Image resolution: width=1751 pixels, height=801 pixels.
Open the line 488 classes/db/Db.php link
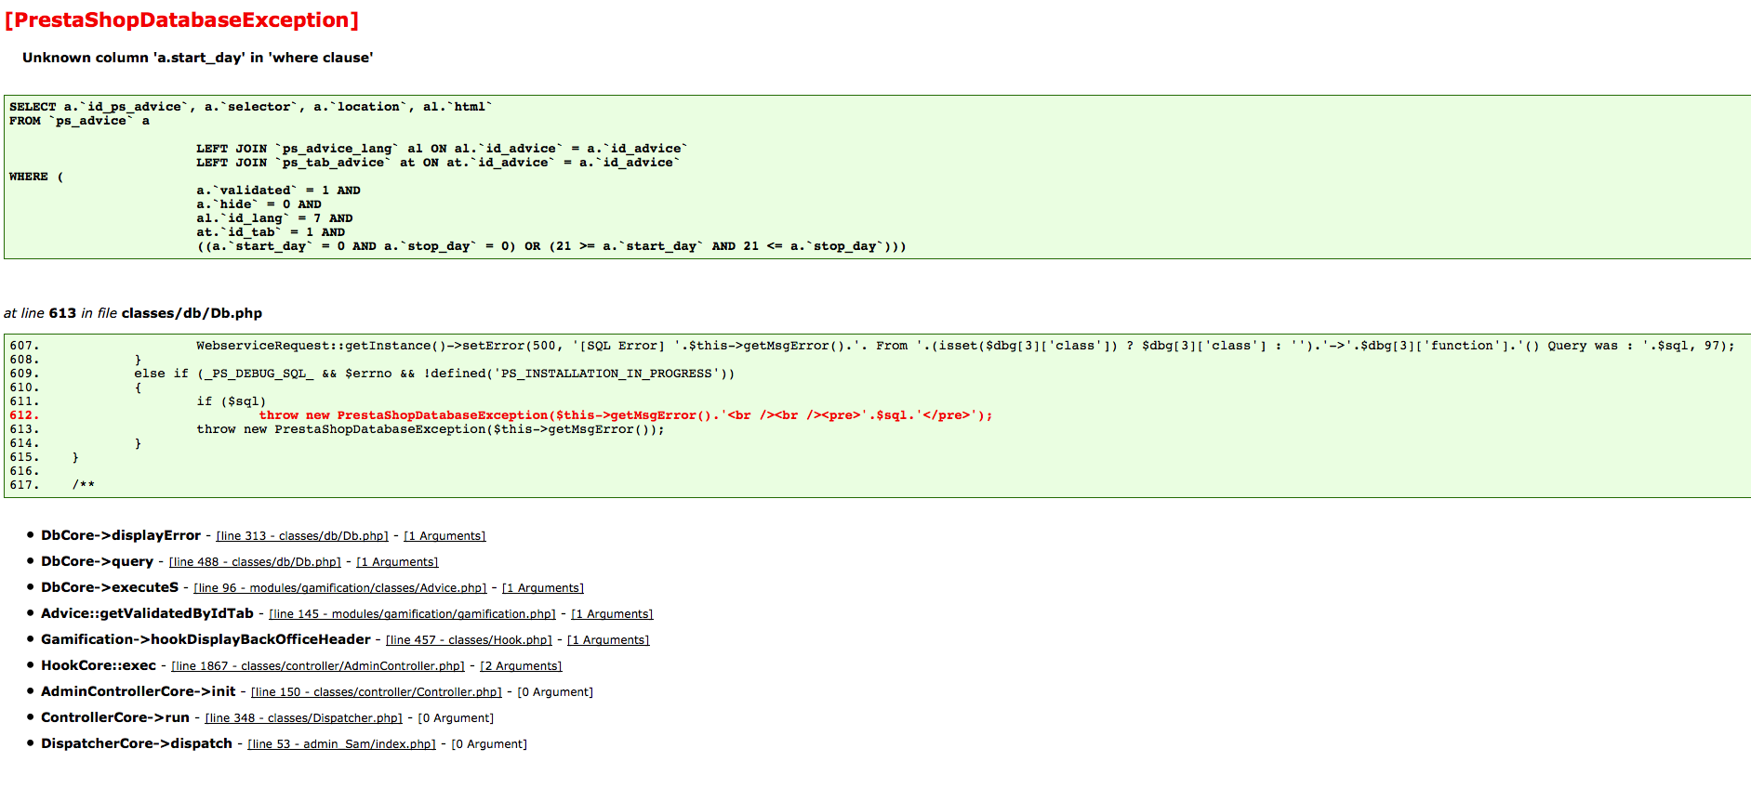pos(255,562)
